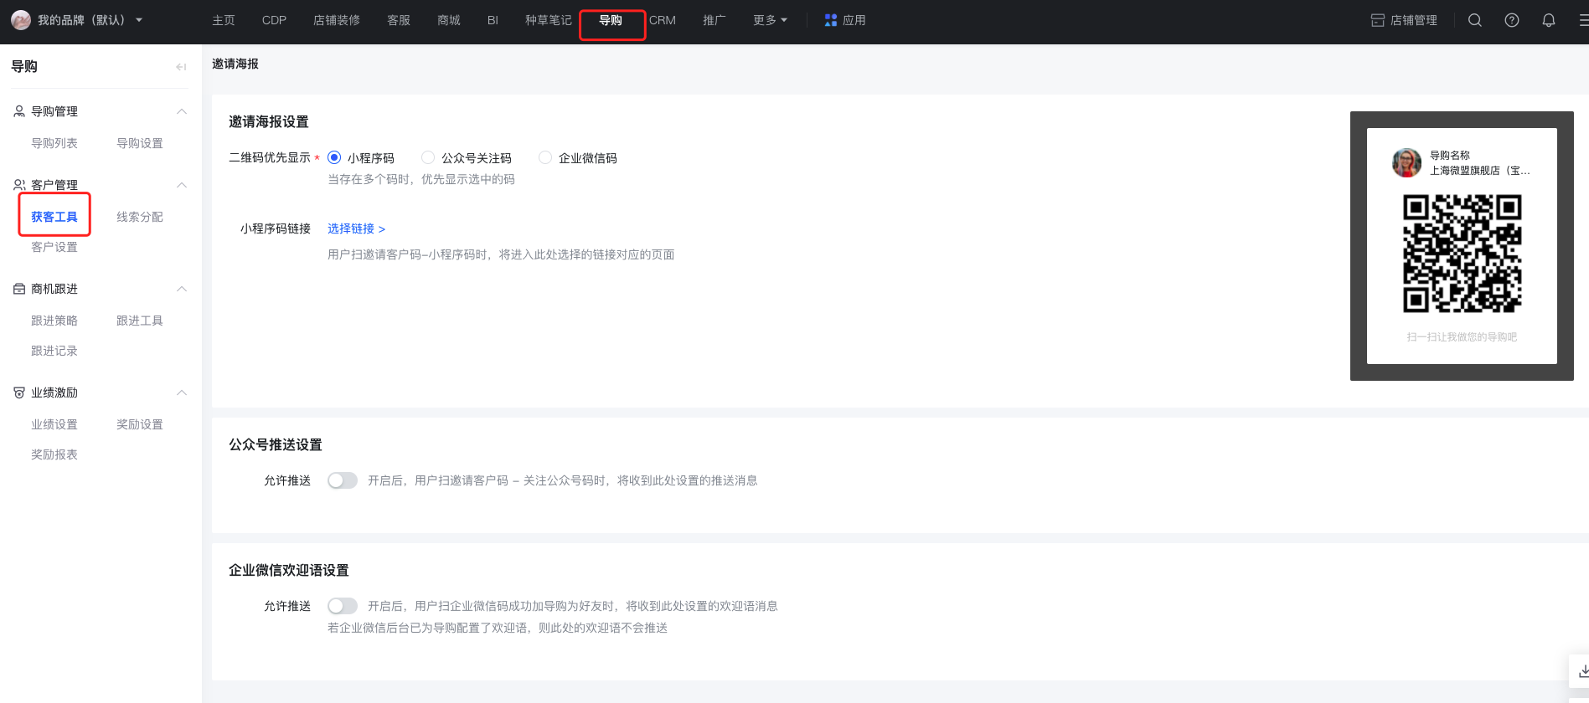
Task: Select the 导购 top navigation tab
Action: [611, 20]
